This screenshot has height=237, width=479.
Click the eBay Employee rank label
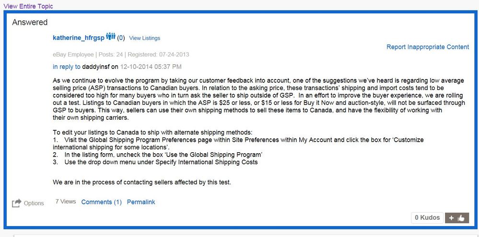tap(73, 55)
